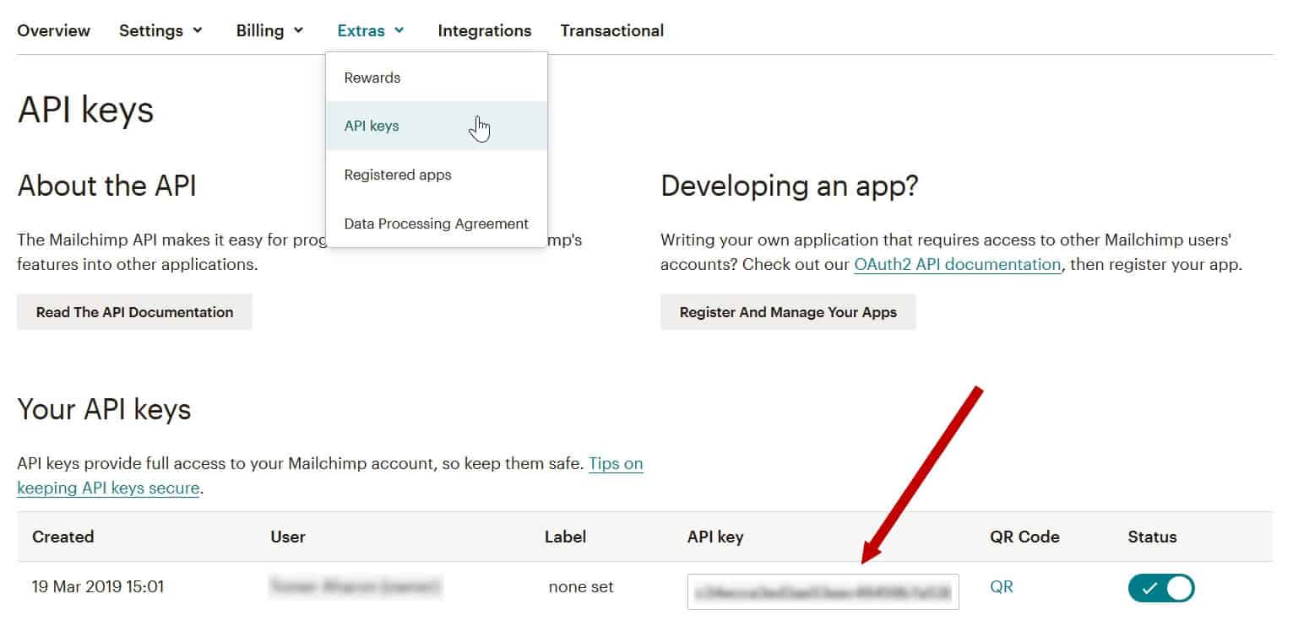Click the QR link for the key
Viewport: 1293px width, 626px height.
(x=1002, y=586)
